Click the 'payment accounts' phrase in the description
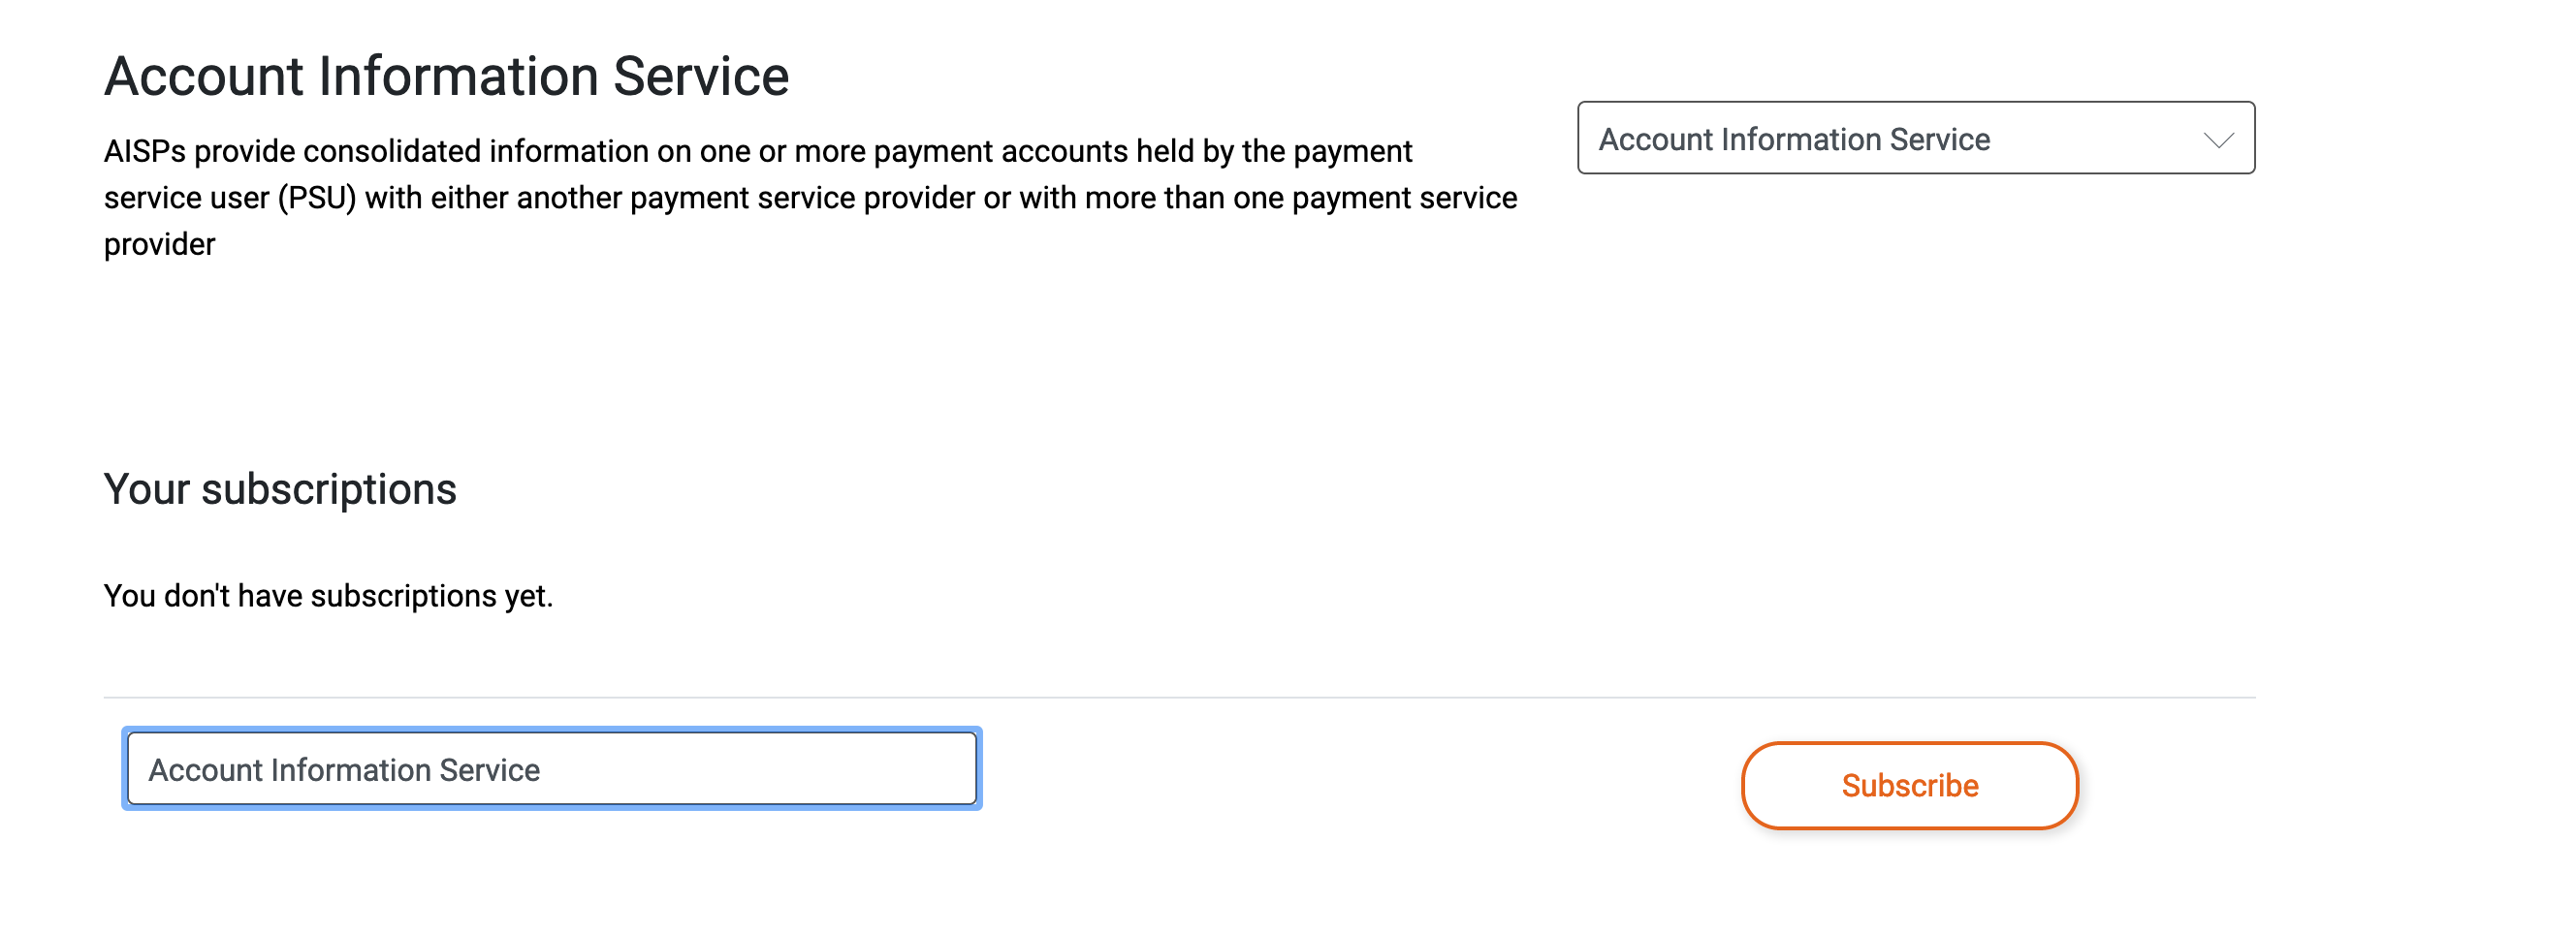2576x934 pixels. [1000, 152]
